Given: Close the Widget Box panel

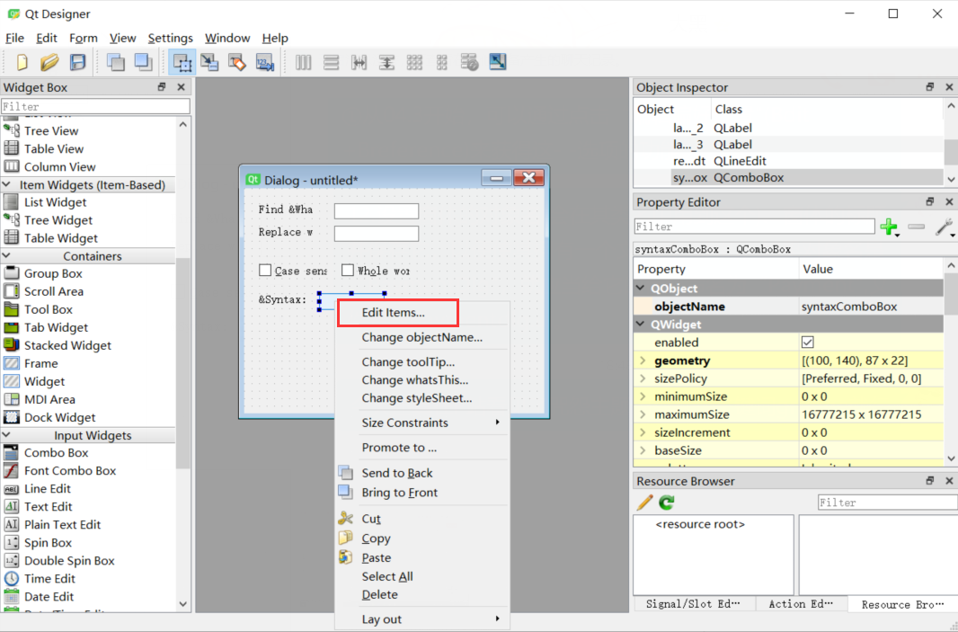Looking at the screenshot, I should [x=181, y=87].
